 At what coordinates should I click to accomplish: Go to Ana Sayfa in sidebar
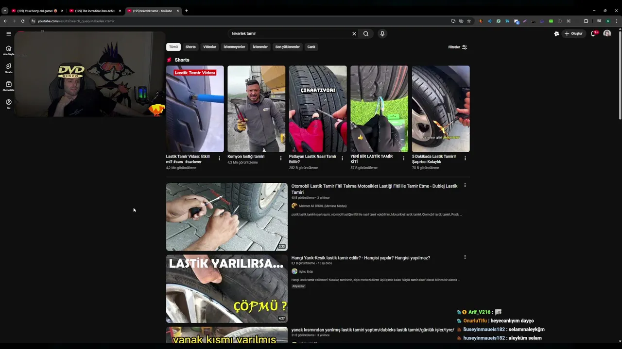8,50
